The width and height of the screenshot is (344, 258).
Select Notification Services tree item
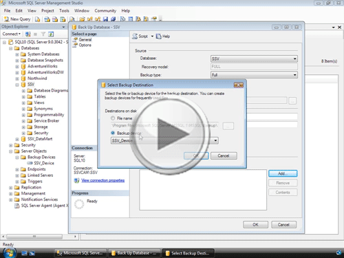(39, 200)
